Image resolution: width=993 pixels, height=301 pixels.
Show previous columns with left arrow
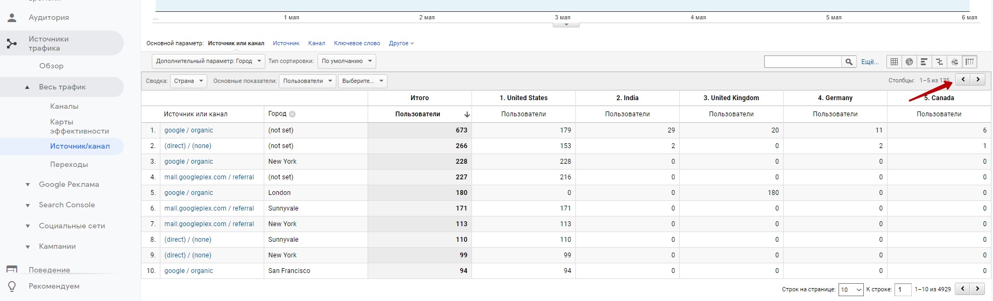point(963,80)
